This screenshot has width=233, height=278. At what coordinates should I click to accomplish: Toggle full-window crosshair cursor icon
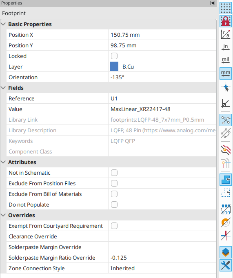pyautogui.click(x=226, y=87)
